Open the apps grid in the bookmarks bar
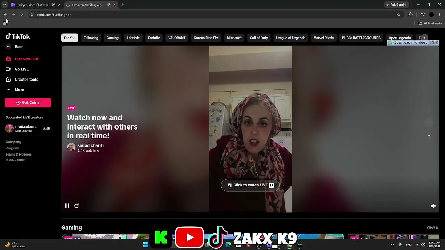 [x=5, y=23]
